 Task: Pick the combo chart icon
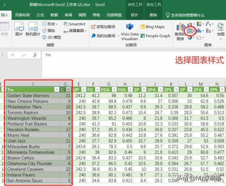coord(208,30)
